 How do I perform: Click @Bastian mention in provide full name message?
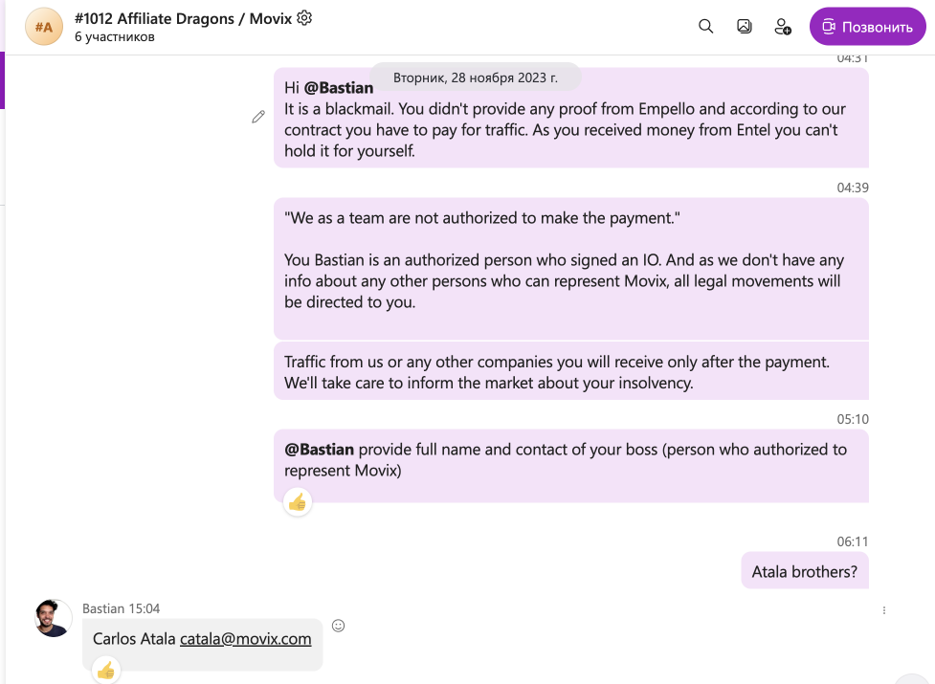(319, 450)
